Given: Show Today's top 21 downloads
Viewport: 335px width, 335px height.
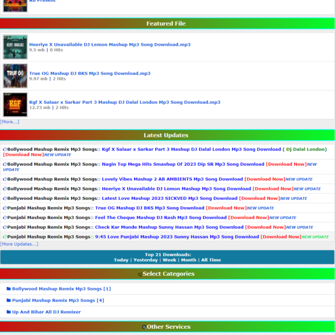Looking at the screenshot, I should click(x=121, y=260).
